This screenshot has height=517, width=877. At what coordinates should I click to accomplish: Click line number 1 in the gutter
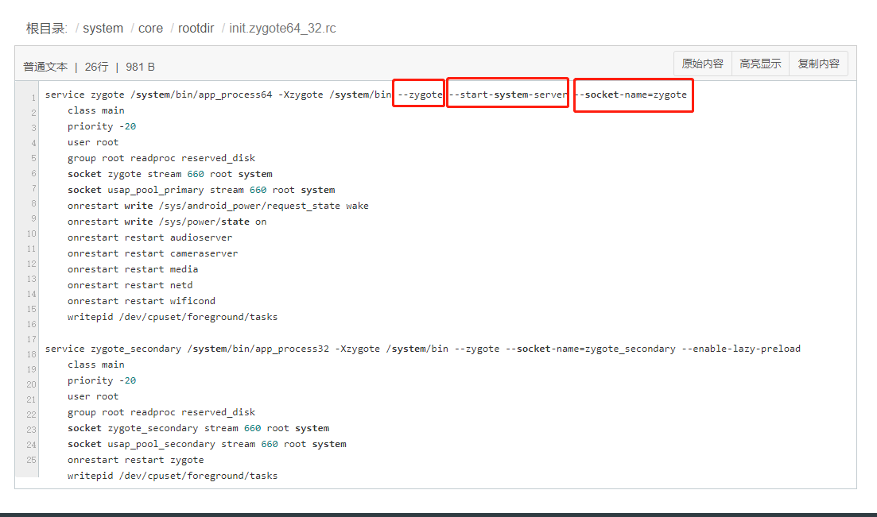[33, 98]
